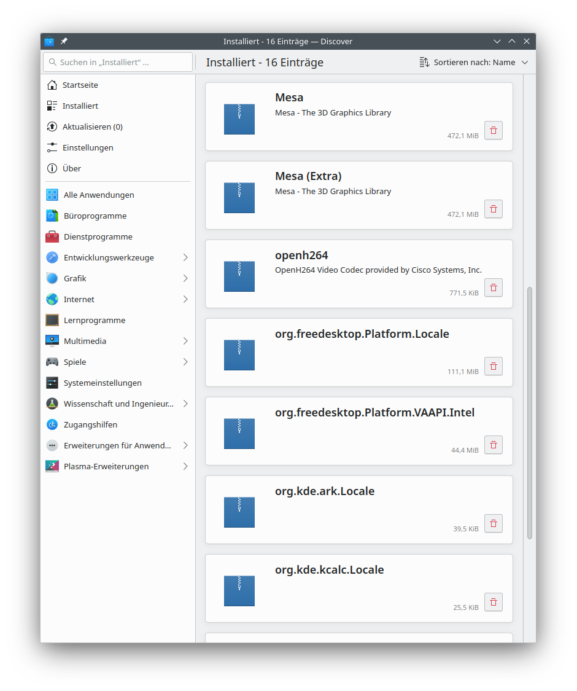Click the Lernprogramme blackboard icon
This screenshot has width=577, height=691.
pos(52,320)
